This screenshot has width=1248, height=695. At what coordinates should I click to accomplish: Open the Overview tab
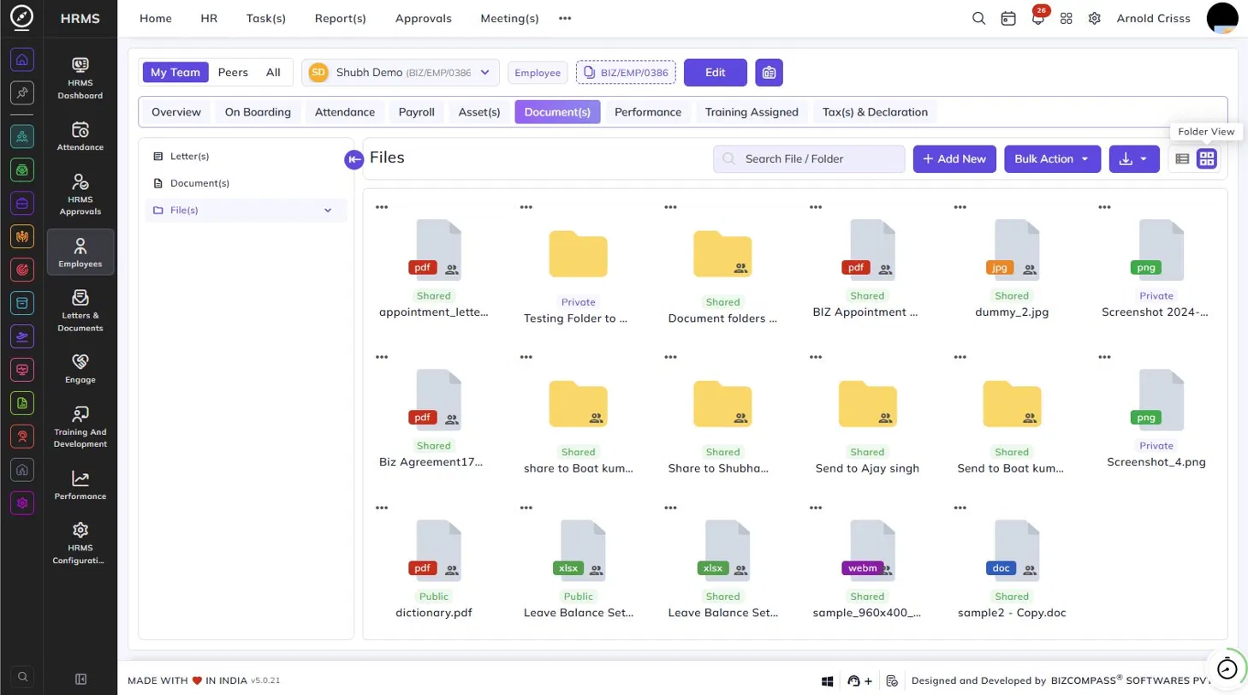coord(176,112)
